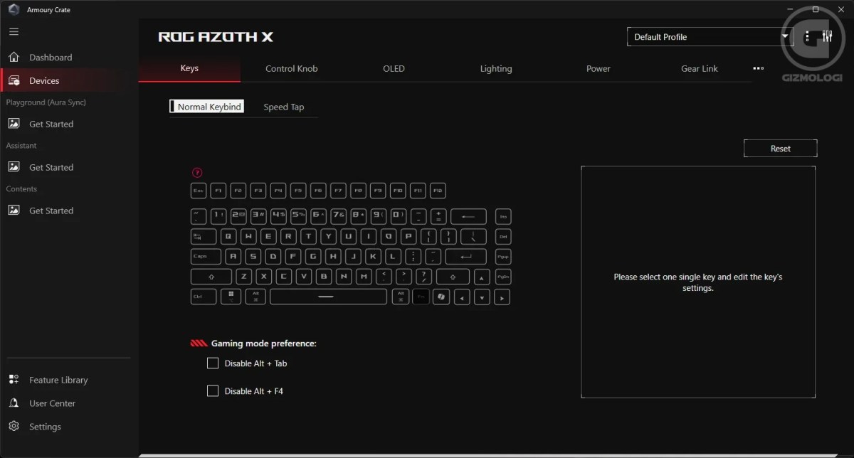Screen dimensions: 854x458
Task: Select the question mark slash key
Action: point(423,277)
